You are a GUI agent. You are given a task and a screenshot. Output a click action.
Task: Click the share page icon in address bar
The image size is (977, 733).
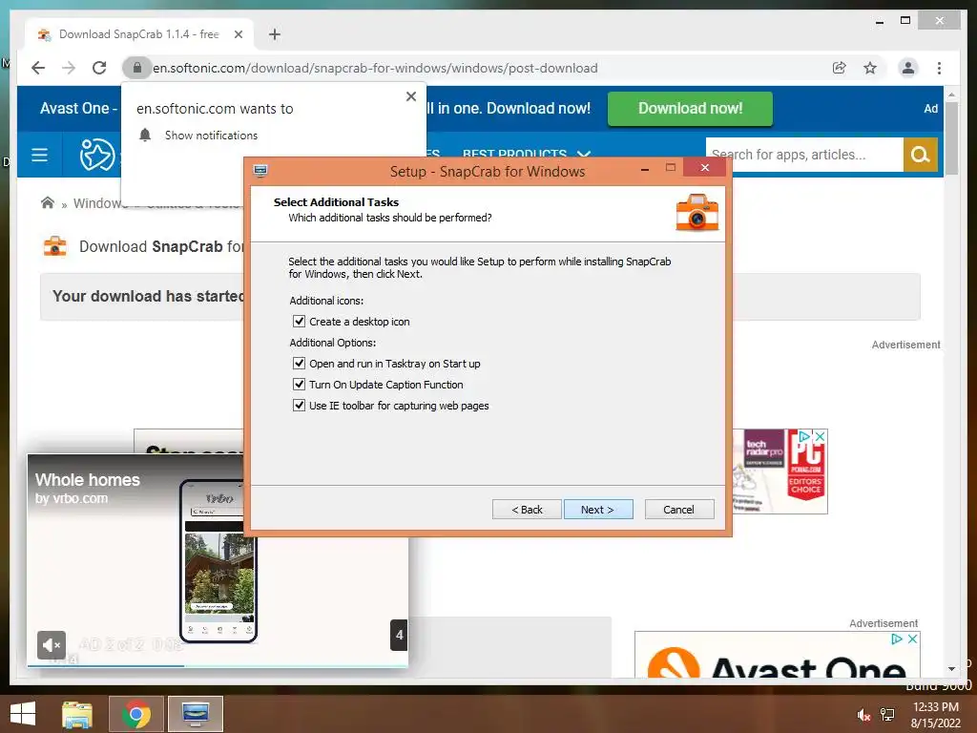point(840,68)
